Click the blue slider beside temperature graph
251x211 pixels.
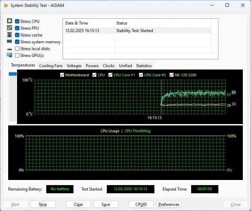(13, 74)
